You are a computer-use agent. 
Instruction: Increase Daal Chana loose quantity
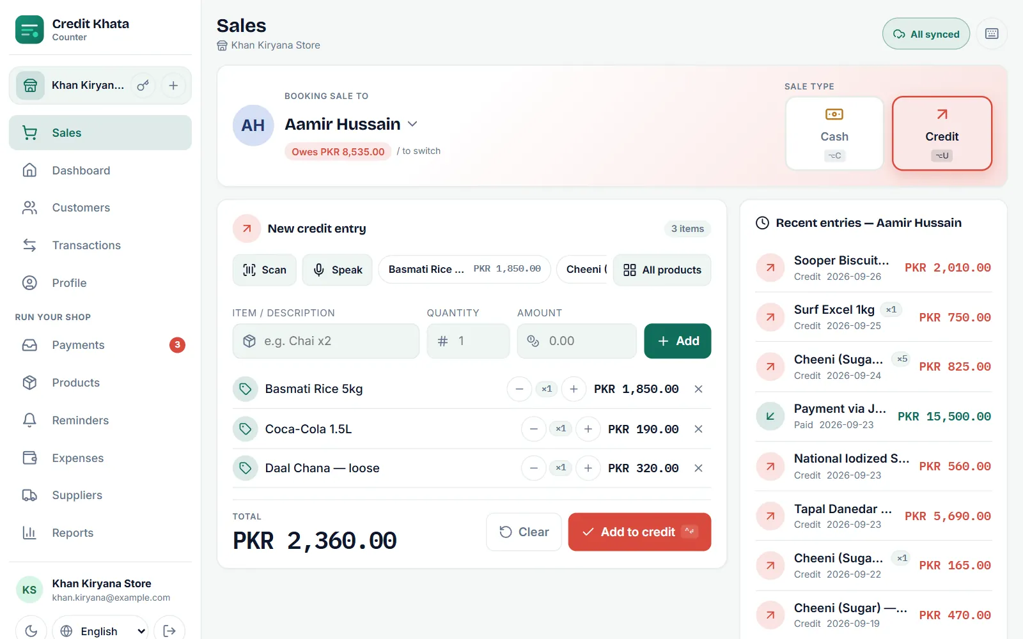coord(588,468)
